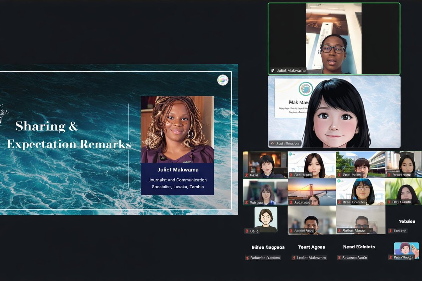Click muted mic icon on bridge background tile
The image size is (422, 281).
coord(291,202)
